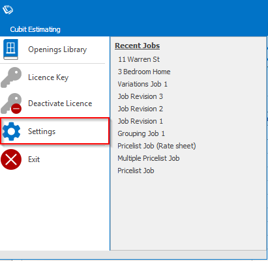Click the Openings Library book icon
Screen dimensions: 268x261
point(10,49)
